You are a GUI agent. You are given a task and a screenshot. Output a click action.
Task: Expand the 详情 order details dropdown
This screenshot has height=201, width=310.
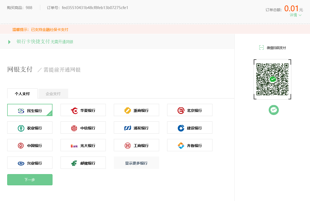tap(296, 15)
